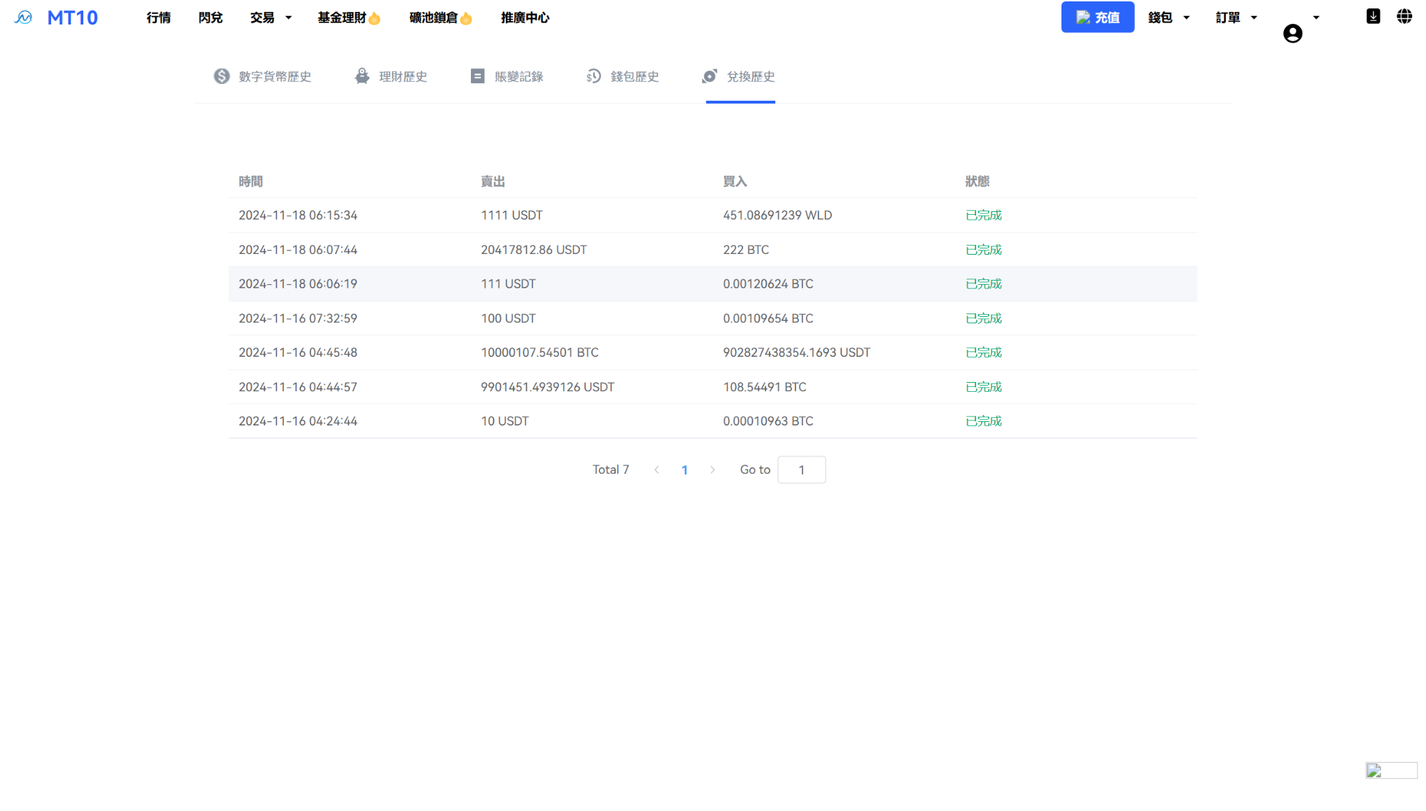Image resolution: width=1426 pixels, height=811 pixels.
Task: Click timestamp 2024-11-18 06:07:44
Action: click(x=298, y=250)
